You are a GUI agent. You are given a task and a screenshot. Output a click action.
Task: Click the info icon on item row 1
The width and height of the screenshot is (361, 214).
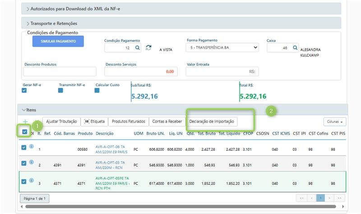tap(32, 147)
